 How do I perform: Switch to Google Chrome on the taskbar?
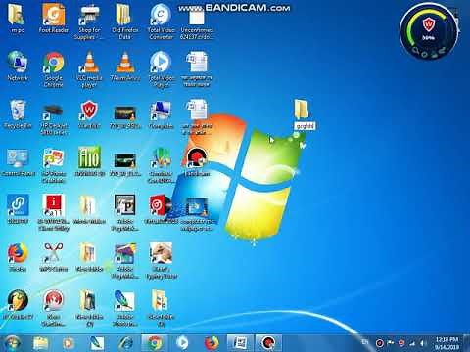tap(155, 343)
